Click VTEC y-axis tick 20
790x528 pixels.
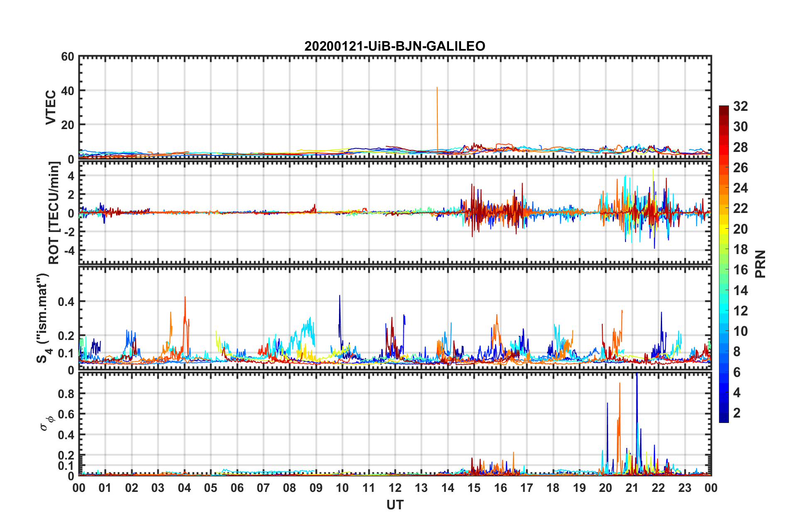[x=68, y=125]
